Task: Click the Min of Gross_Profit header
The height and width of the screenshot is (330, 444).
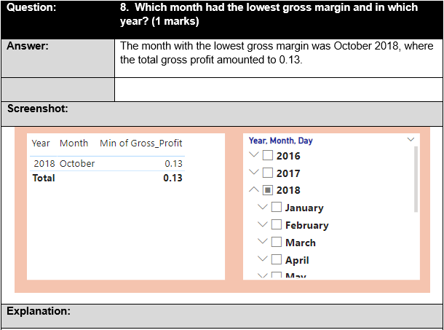Action: [141, 143]
